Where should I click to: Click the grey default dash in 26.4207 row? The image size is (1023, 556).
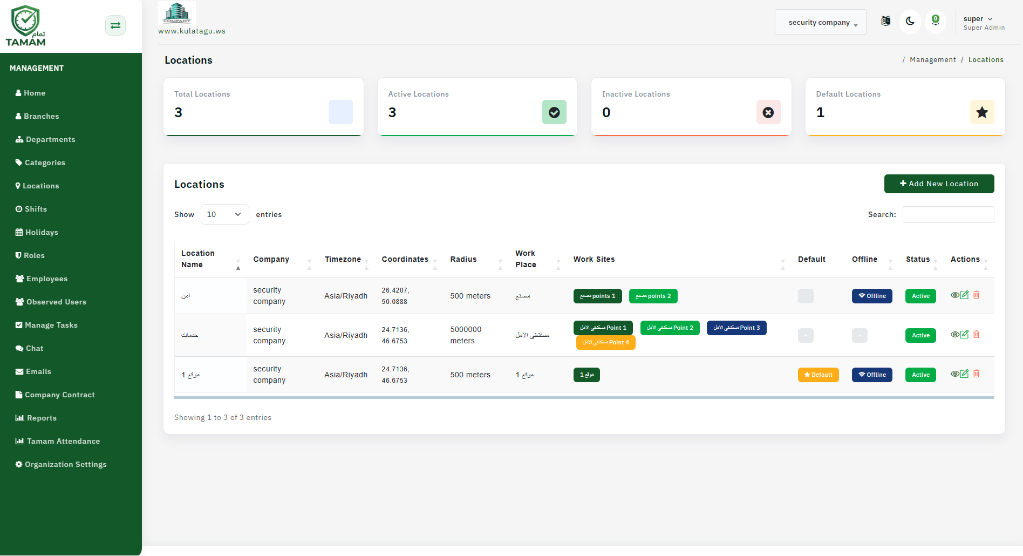coord(806,296)
